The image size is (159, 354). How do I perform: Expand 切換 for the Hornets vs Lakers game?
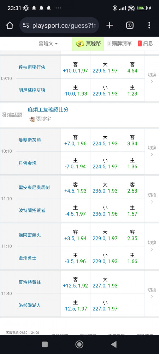152,293
